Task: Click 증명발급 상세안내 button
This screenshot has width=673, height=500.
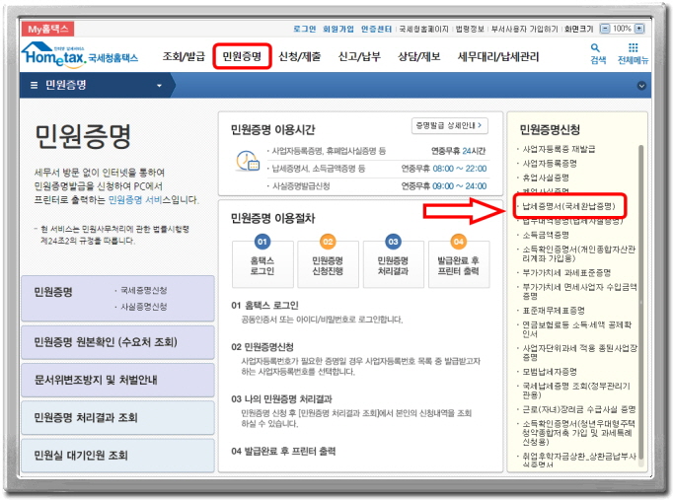Action: [449, 125]
